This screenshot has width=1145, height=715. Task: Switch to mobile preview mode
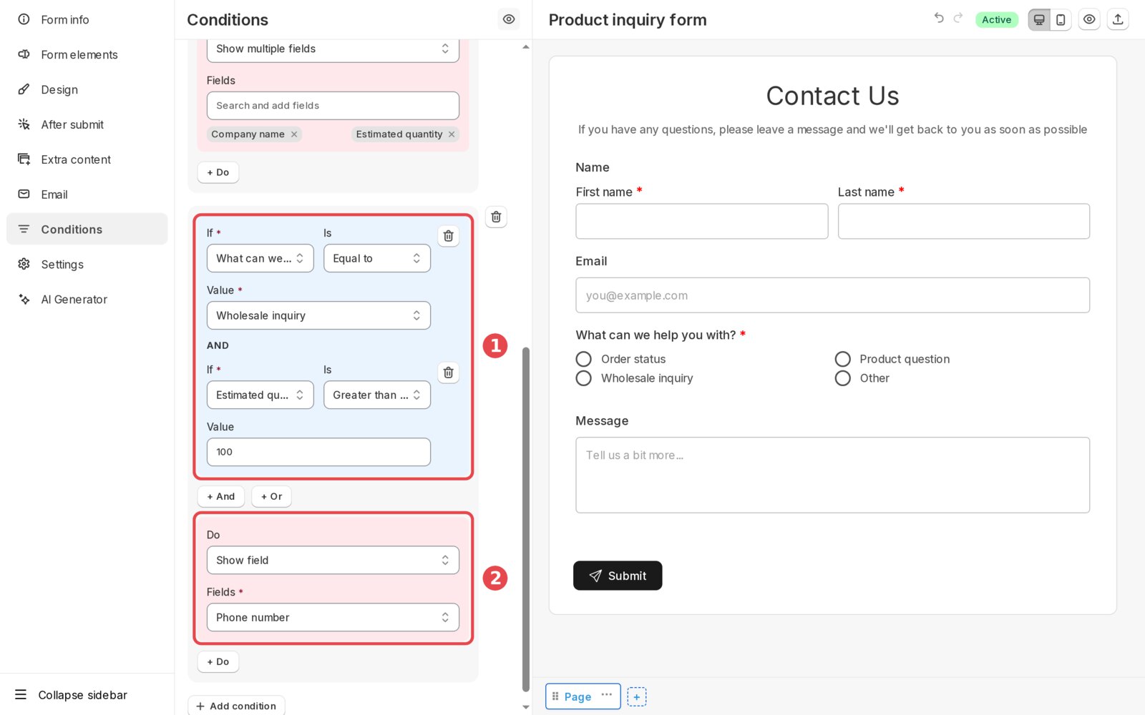click(1061, 20)
